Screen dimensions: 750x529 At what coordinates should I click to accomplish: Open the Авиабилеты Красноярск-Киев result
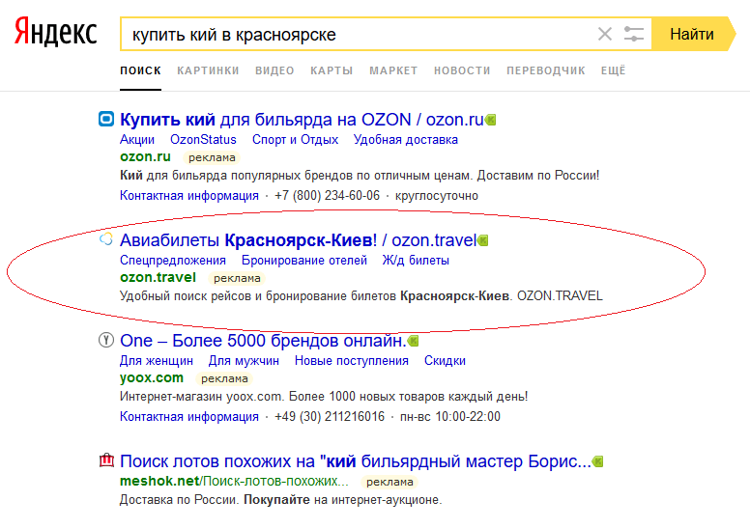pyautogui.click(x=298, y=240)
